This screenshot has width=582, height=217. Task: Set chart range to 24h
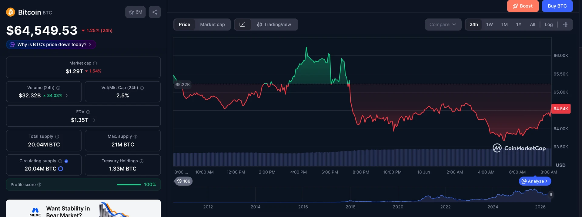[474, 24]
